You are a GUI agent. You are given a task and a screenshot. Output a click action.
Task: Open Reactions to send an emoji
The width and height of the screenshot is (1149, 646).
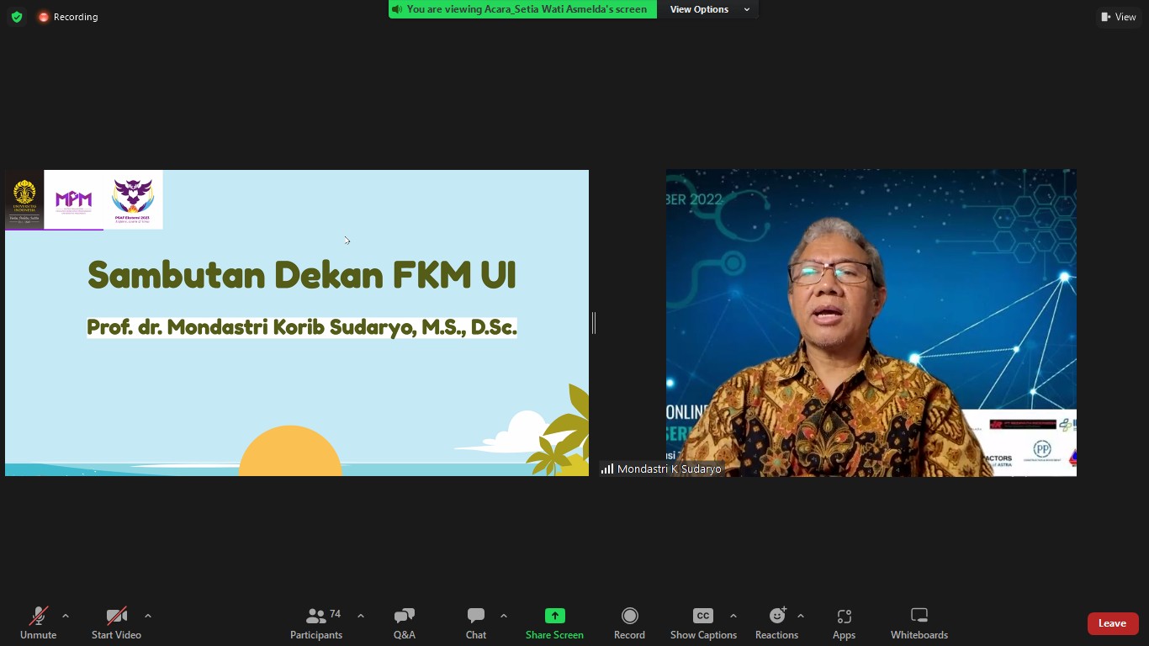pos(776,622)
